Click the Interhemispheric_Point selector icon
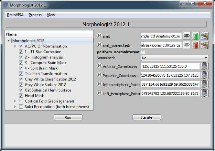 (205, 84)
